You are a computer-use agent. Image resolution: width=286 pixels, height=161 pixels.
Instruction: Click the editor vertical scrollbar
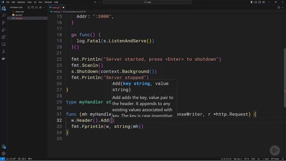pos(285,77)
